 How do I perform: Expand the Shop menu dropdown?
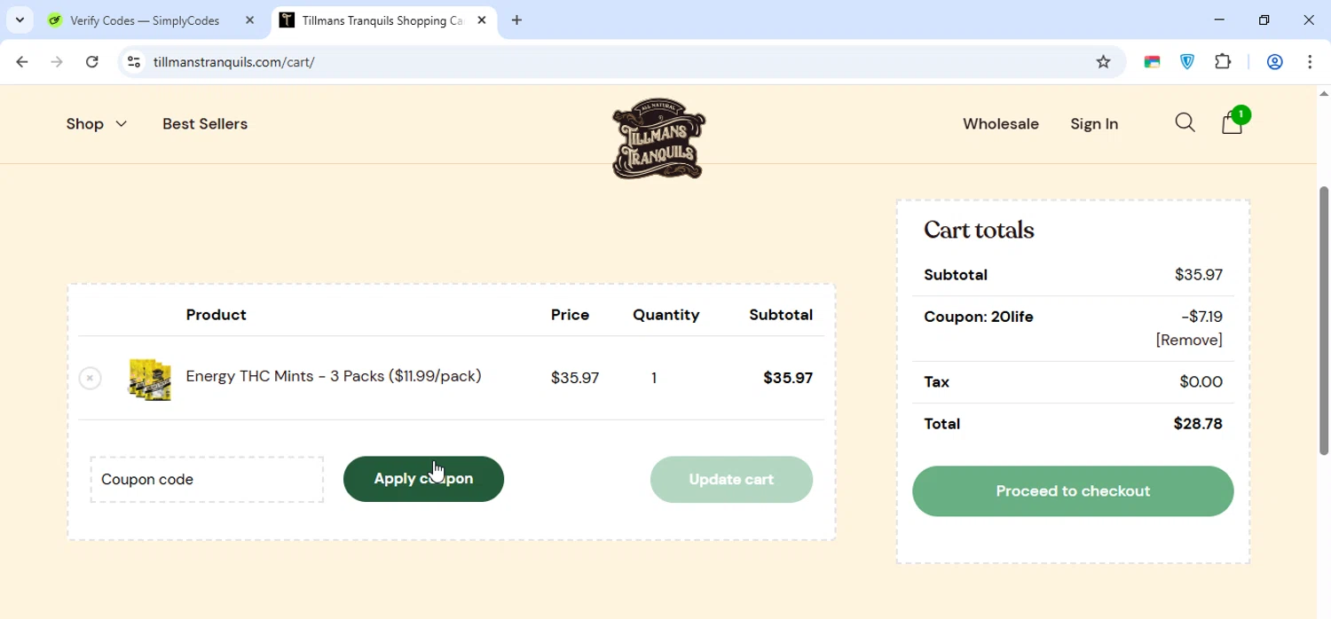click(x=97, y=124)
